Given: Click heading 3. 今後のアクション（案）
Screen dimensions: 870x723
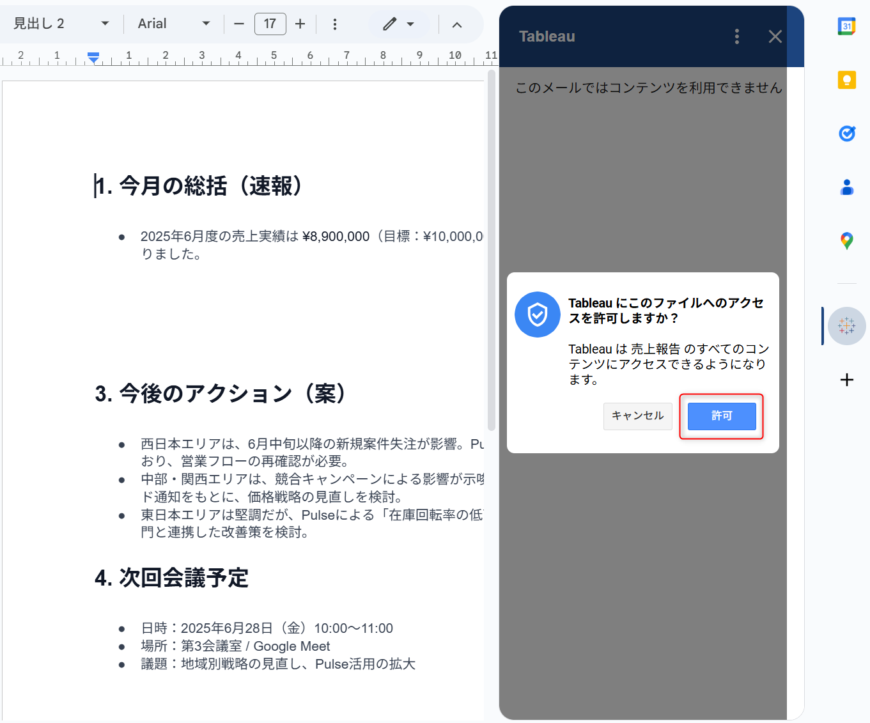Looking at the screenshot, I should coord(221,394).
